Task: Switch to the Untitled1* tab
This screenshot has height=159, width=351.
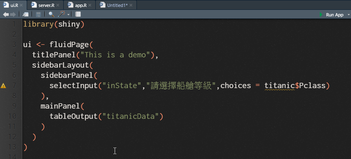Action: click(x=116, y=5)
